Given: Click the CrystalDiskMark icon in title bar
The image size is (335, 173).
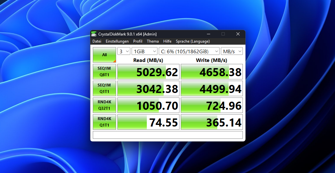Looking at the screenshot, I should pos(94,34).
